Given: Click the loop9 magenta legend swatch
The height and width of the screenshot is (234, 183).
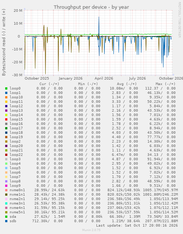Looking at the screenshot, I should 6,186.
